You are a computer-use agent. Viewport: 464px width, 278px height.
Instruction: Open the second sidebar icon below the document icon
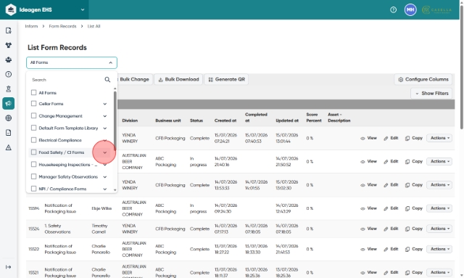click(x=8, y=45)
